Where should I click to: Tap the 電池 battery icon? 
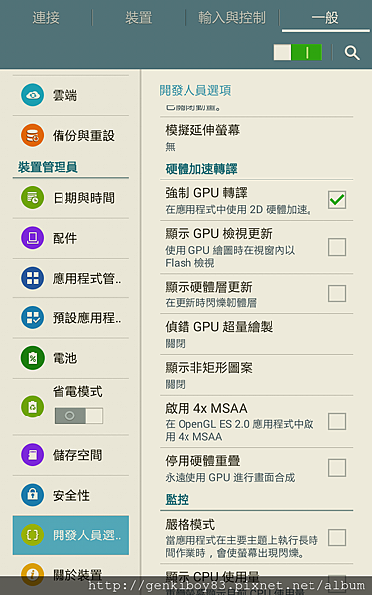tap(33, 357)
